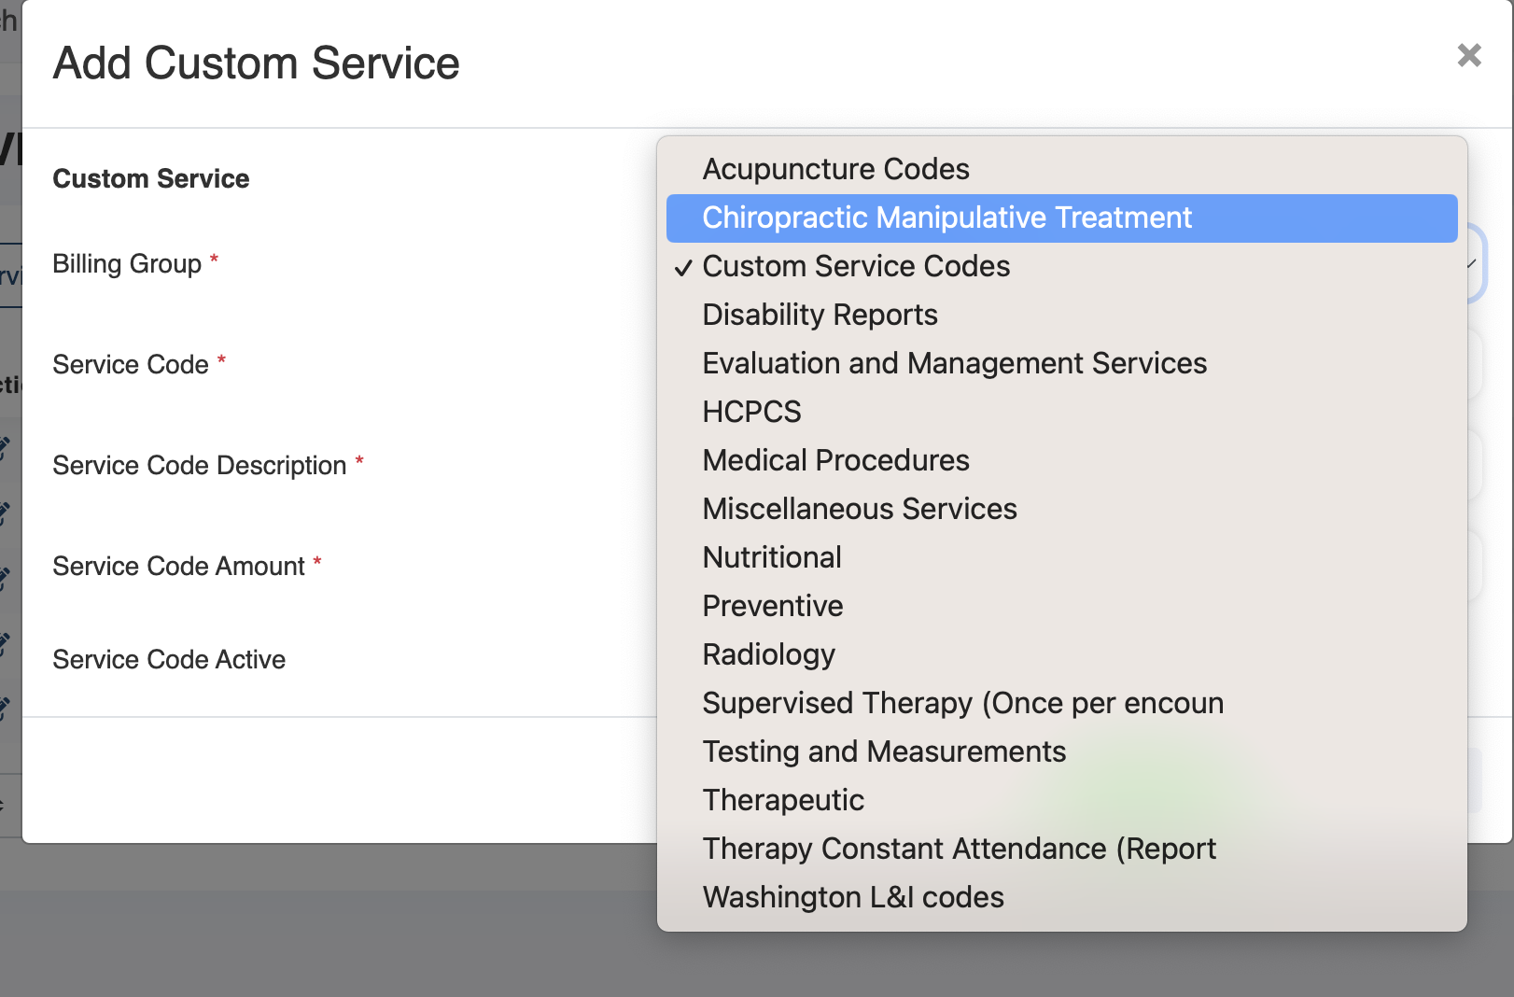The height and width of the screenshot is (997, 1514).
Task: Choose "Evaluation and Management Services" option
Action: (955, 363)
